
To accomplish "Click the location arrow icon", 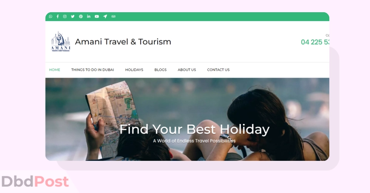I will 105,17.
